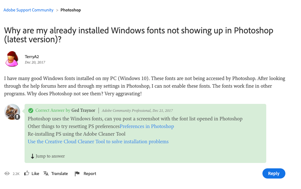Screen dimensions: 301x189
Task: Click the question title heading
Action: [x=138, y=35]
